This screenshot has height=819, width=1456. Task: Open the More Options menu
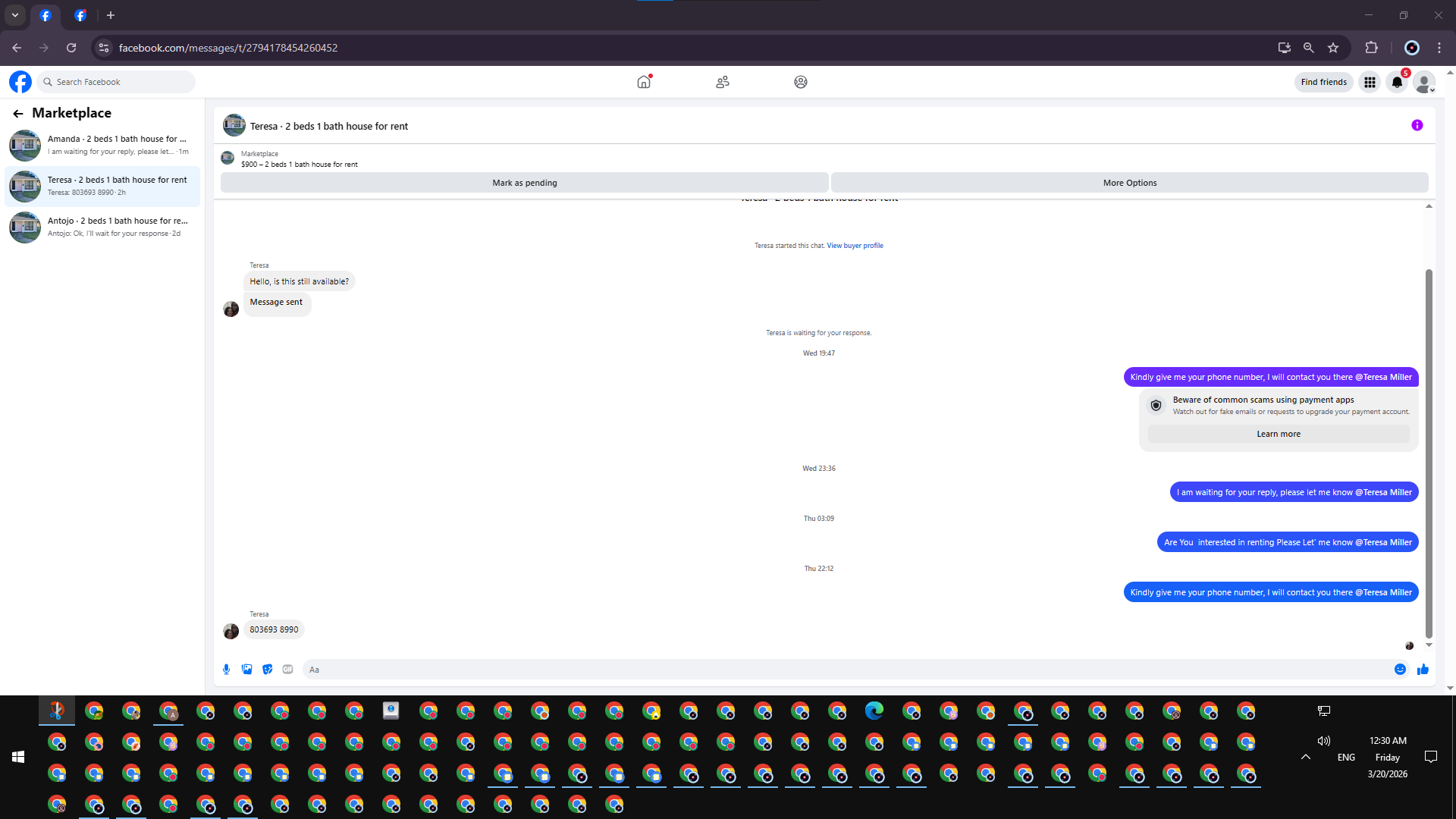[1129, 183]
